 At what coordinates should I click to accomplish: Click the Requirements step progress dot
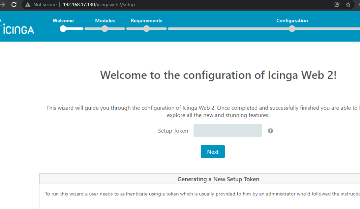(x=147, y=29)
